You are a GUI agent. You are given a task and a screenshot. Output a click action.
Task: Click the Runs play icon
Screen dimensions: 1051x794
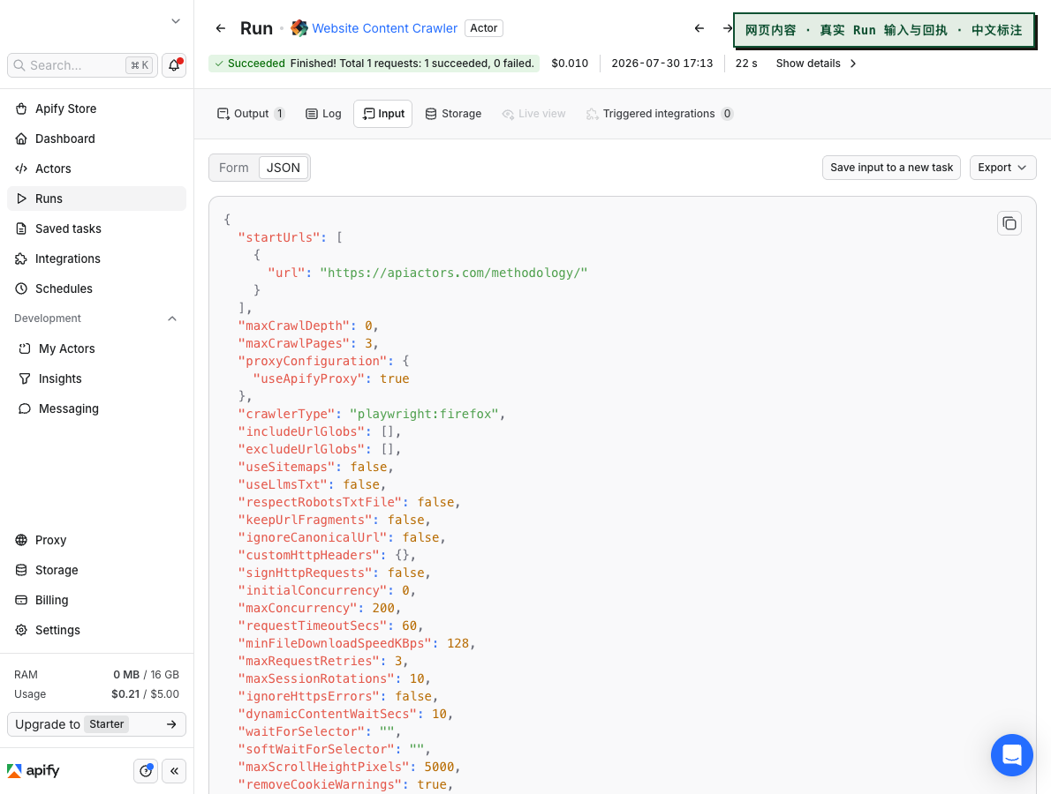[x=21, y=198]
